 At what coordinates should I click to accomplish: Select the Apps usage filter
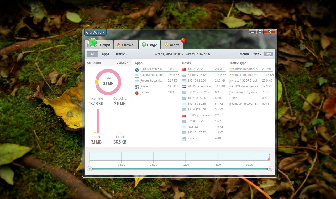[x=106, y=54]
